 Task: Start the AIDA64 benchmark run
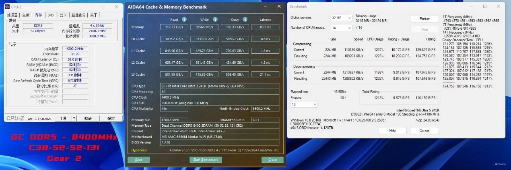tap(206, 160)
